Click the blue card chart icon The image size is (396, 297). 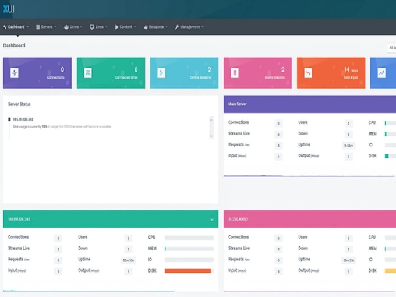pos(381,73)
